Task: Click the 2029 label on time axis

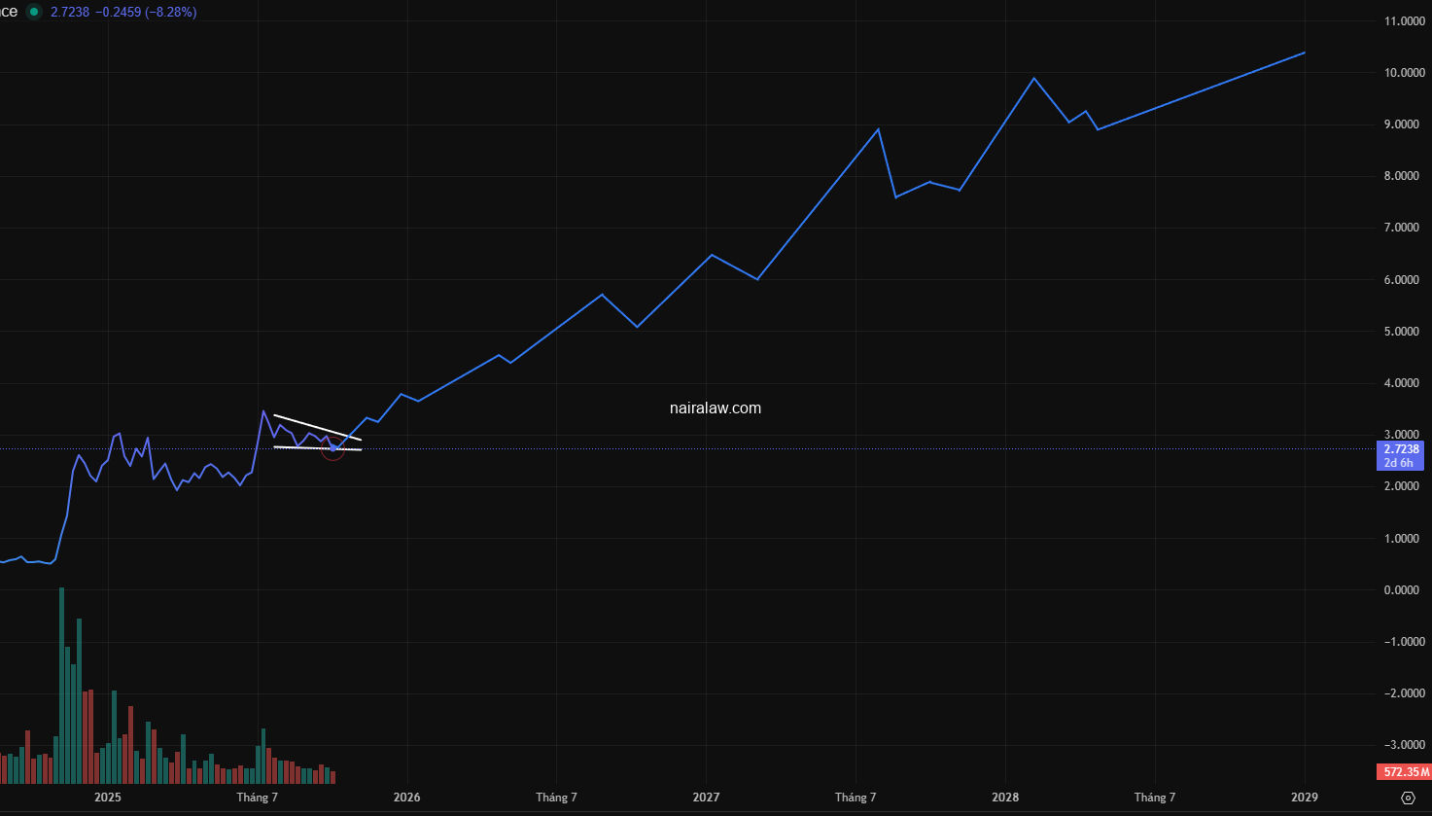Action: click(1304, 798)
